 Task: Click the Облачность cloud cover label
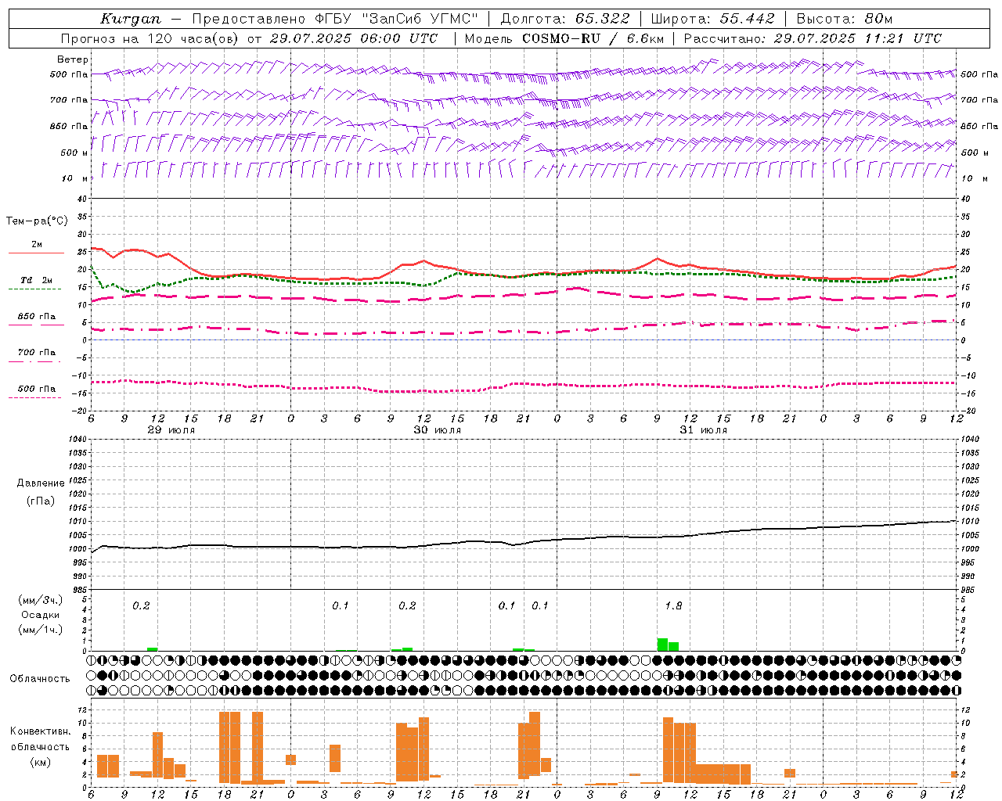[x=40, y=678]
